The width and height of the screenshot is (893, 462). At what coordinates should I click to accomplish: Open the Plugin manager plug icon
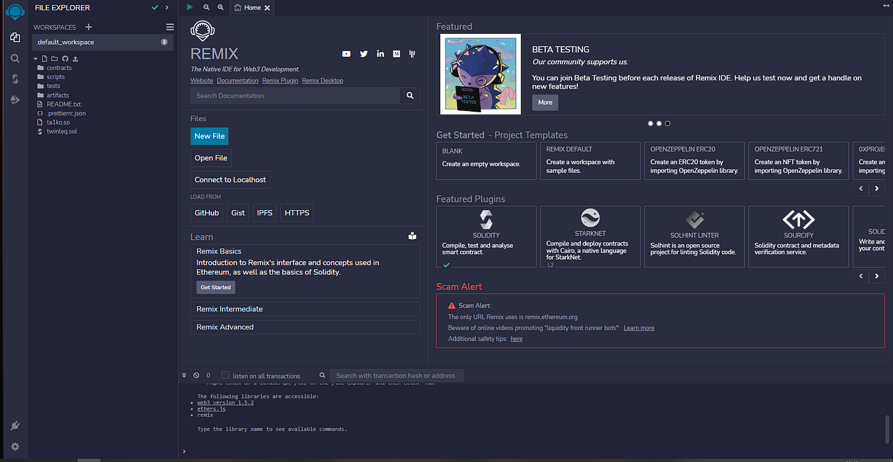click(15, 426)
